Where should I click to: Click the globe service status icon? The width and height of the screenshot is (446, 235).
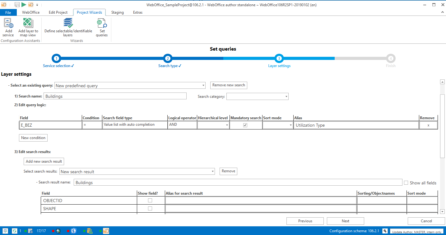(x=73, y=231)
